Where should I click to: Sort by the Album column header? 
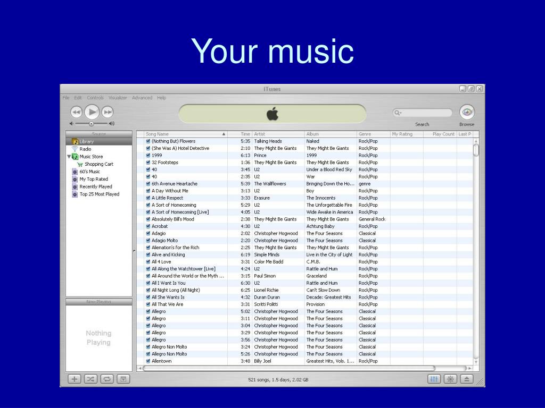coord(331,134)
